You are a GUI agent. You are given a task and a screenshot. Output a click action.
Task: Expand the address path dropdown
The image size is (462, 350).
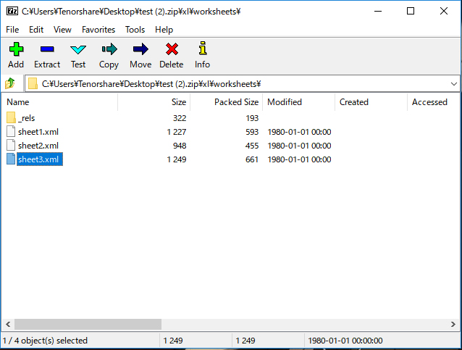453,83
